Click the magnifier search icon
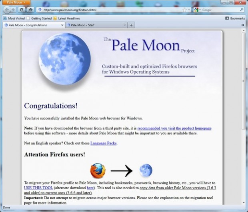This screenshot has height=212, width=248. [242, 10]
